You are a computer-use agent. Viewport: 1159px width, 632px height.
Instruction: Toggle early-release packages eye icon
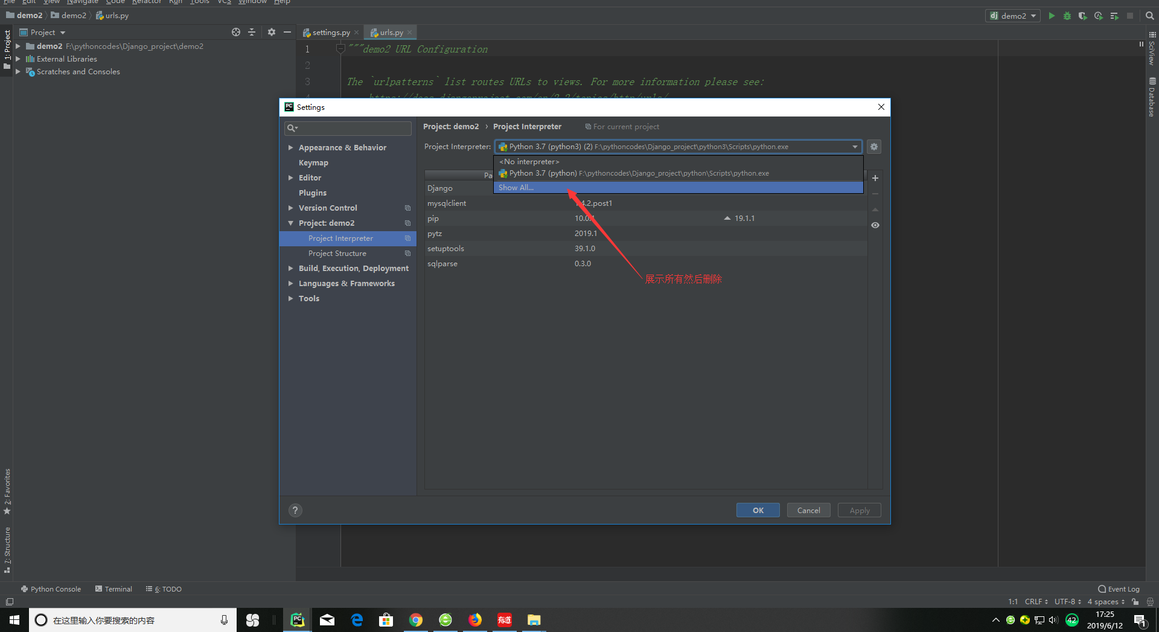coord(875,225)
